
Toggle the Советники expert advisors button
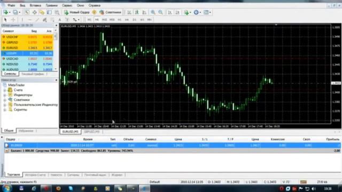(110, 12)
